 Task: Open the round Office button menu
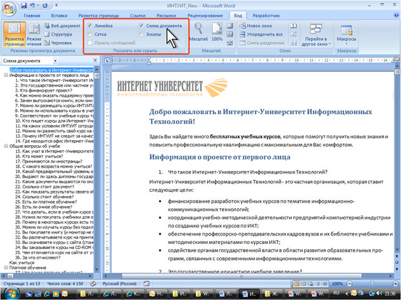point(8,8)
